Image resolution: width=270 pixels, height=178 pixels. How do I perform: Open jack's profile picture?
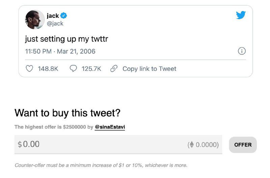(35, 19)
